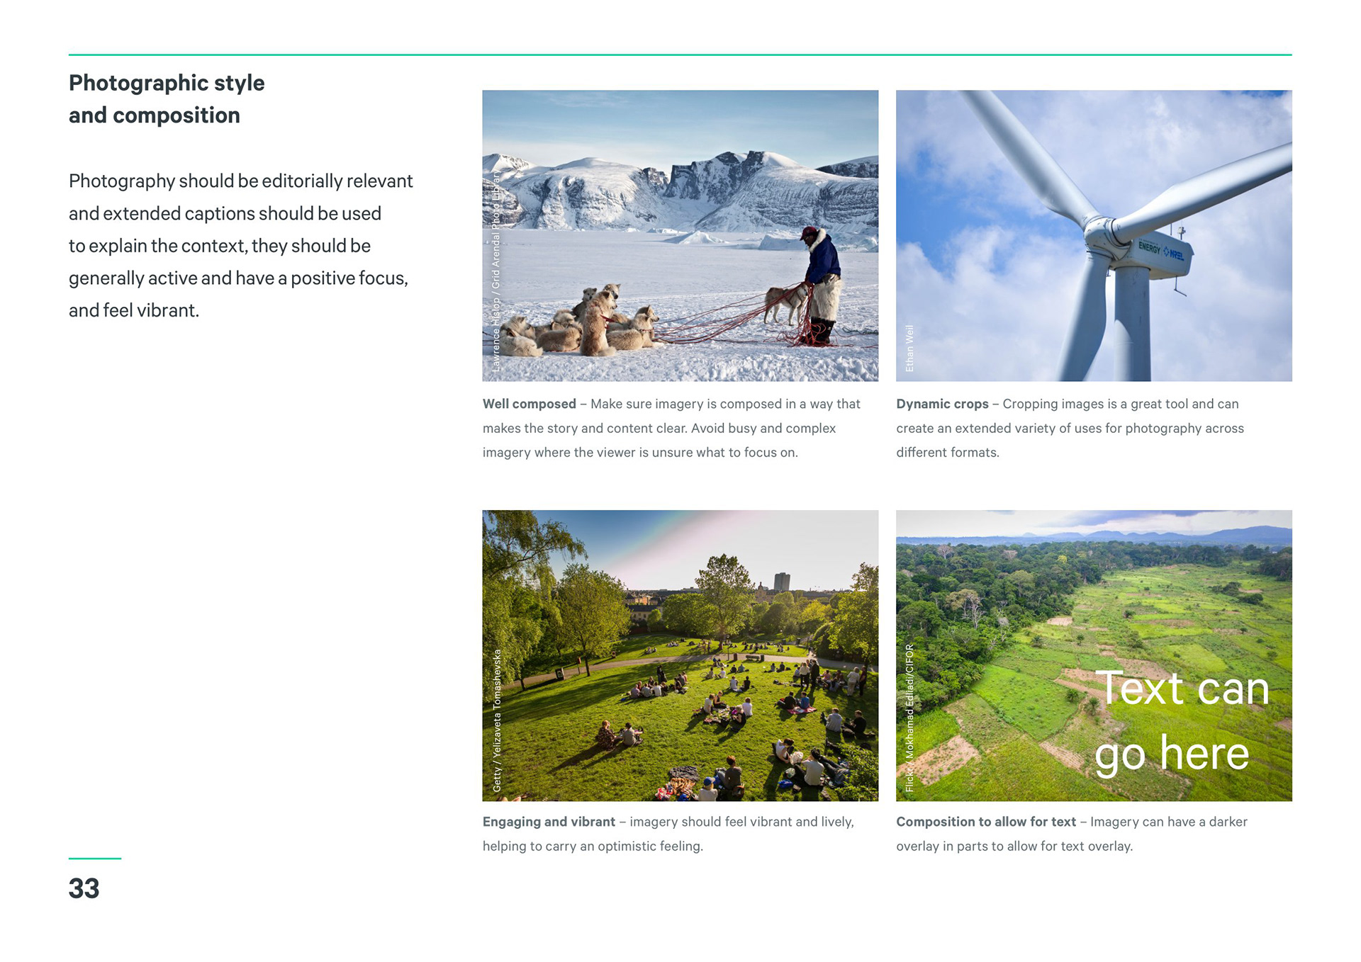1361x962 pixels.
Task: Click the park picnic crowd photo
Action: [680, 655]
